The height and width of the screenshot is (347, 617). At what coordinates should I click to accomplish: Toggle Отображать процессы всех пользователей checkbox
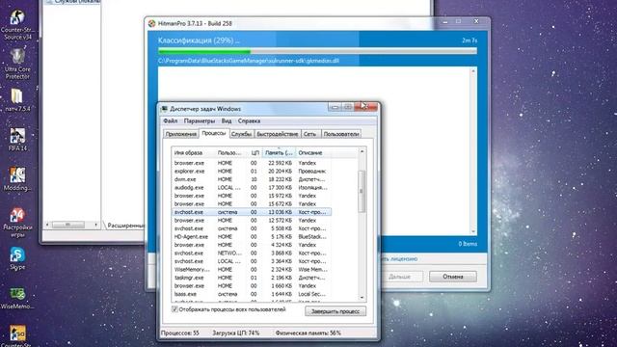174,309
